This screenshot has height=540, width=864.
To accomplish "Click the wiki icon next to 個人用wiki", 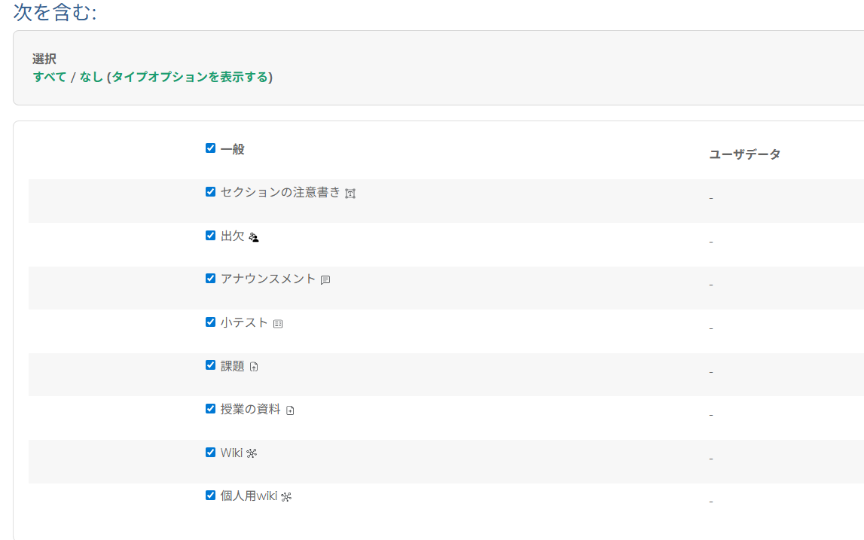I will click(x=286, y=497).
